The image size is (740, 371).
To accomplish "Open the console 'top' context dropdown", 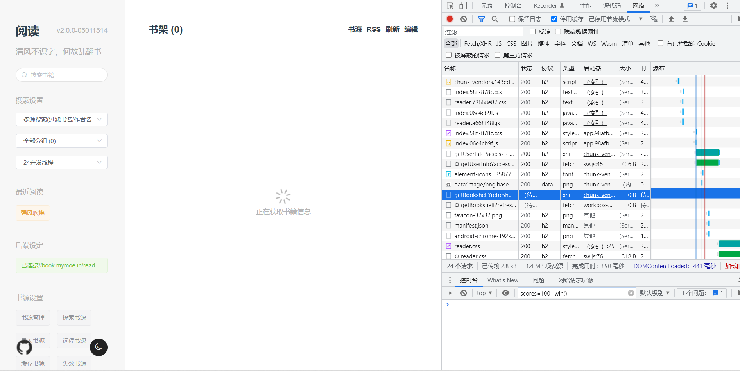I will (484, 293).
